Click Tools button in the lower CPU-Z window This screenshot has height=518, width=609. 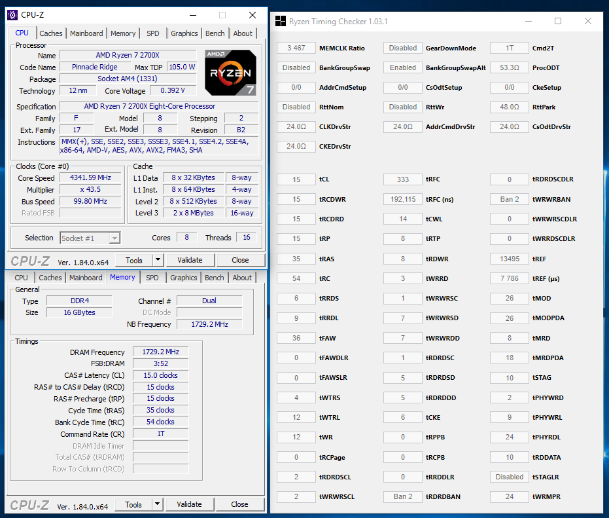pos(133,504)
